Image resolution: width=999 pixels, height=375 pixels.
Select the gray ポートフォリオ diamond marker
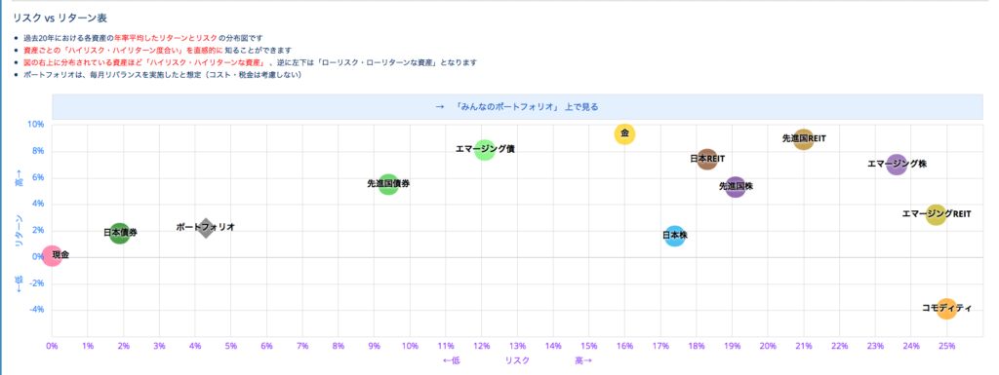click(x=205, y=228)
